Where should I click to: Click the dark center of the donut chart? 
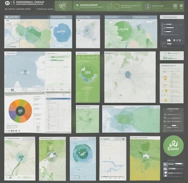coord(20,111)
